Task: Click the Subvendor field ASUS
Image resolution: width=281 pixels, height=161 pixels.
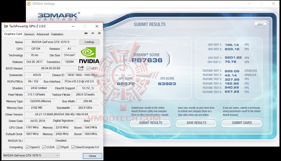Action: (x=37, y=75)
